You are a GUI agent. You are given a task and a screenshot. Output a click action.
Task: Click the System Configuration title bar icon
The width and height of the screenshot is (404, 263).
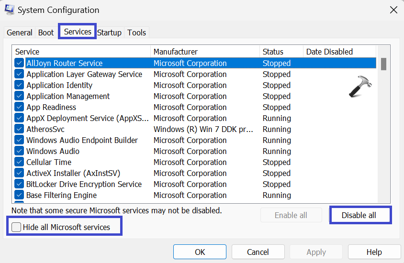click(x=9, y=10)
